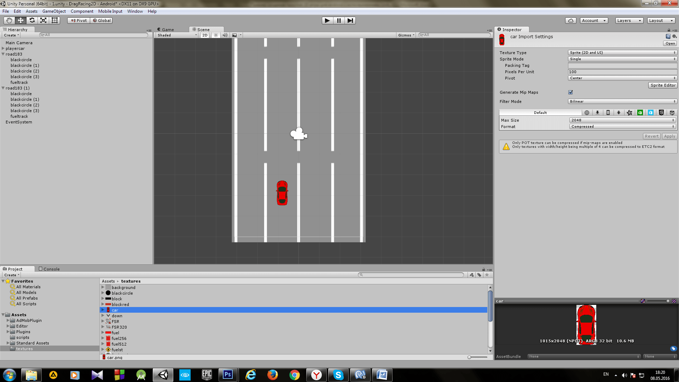
Task: Switch to the Console tab
Action: point(49,269)
